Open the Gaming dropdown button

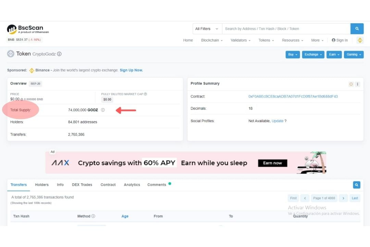354,55
